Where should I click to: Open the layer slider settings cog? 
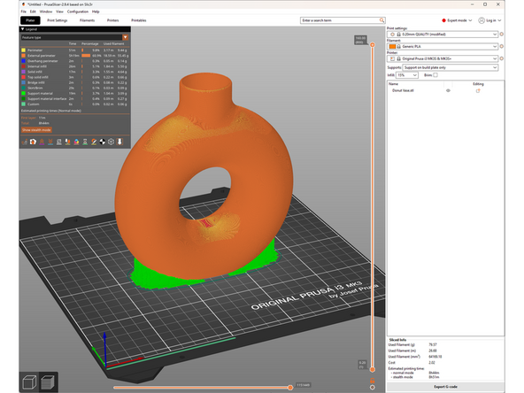[373, 388]
